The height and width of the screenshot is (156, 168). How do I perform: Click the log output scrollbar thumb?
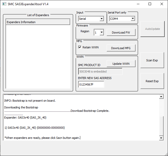161,126
